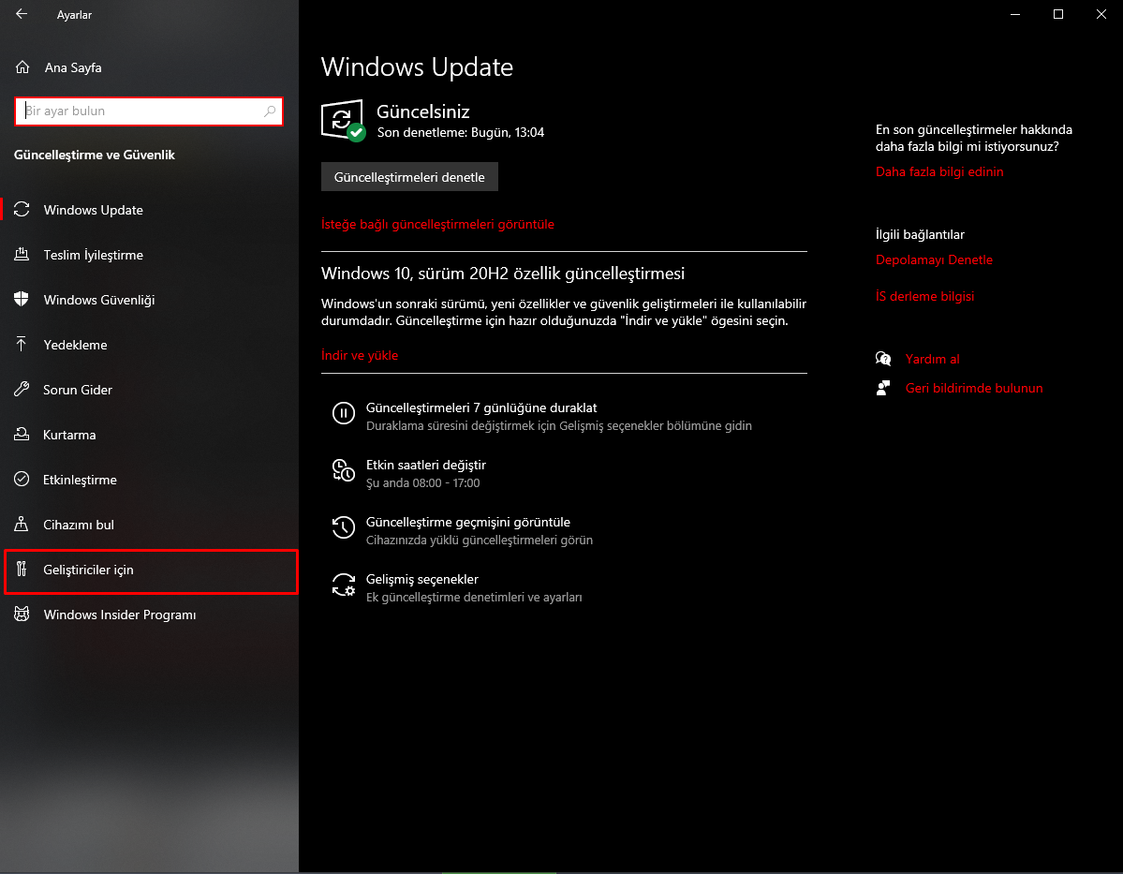
Task: Open Windows Update sidebar item
Action: click(149, 209)
